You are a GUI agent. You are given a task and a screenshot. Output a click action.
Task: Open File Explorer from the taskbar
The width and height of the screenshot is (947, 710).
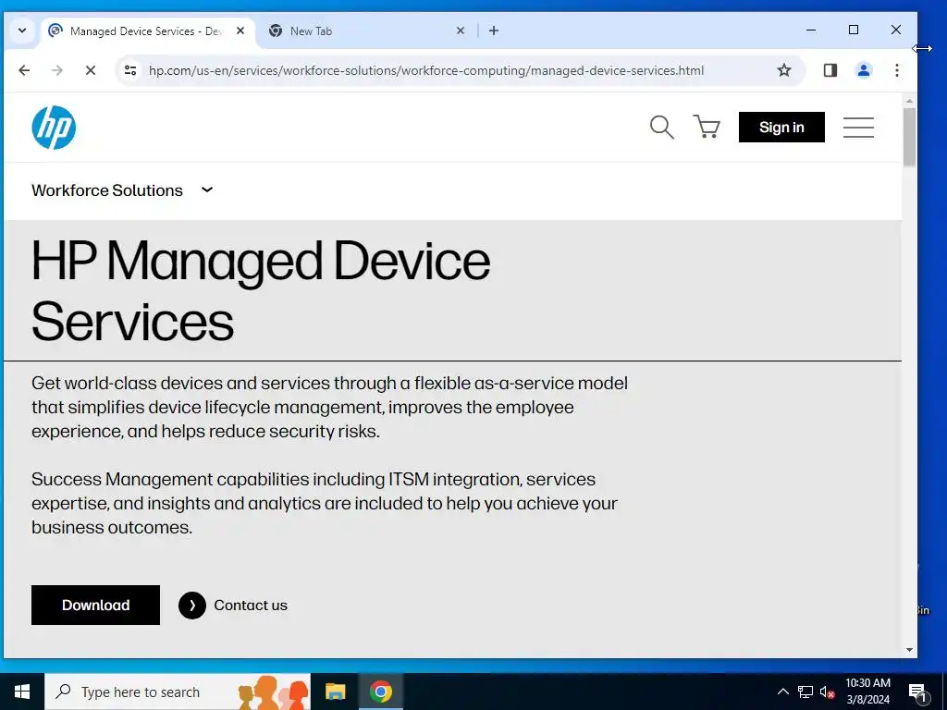click(335, 692)
